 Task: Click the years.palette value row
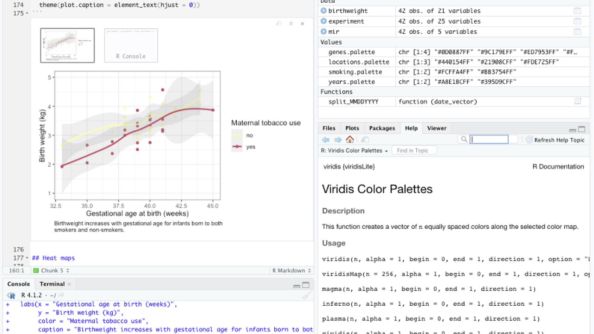click(x=454, y=82)
